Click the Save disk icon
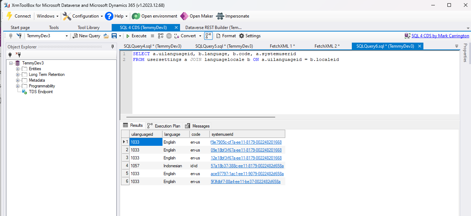The height and width of the screenshot is (216, 471). pos(114,36)
